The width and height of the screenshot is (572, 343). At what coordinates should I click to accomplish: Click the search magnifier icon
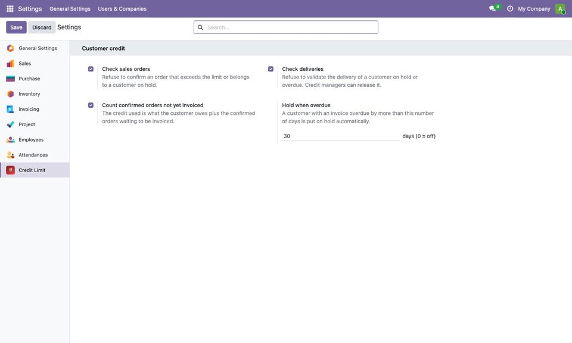[200, 27]
